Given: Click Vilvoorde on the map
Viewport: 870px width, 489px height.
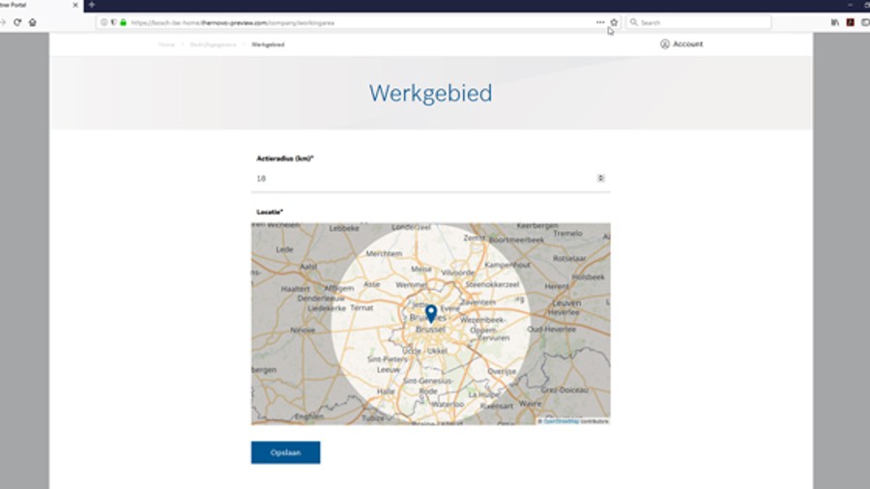Looking at the screenshot, I should 458,273.
